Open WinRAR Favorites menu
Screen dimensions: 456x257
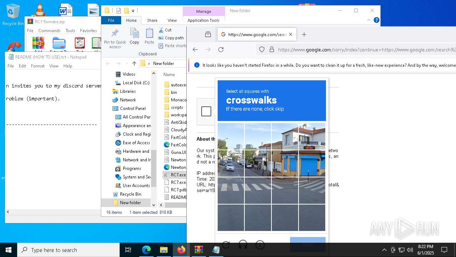88,31
